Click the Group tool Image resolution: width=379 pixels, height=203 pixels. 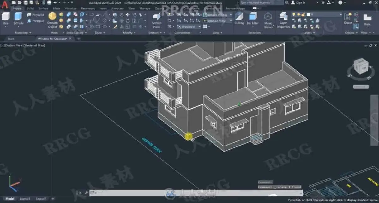click(x=348, y=19)
